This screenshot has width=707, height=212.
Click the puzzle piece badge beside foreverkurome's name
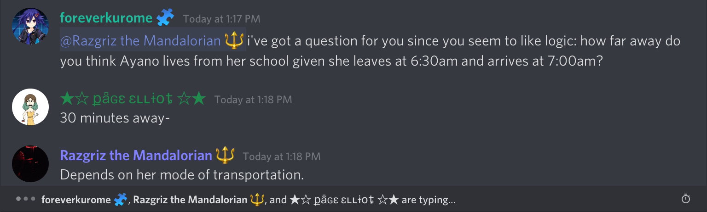[165, 18]
